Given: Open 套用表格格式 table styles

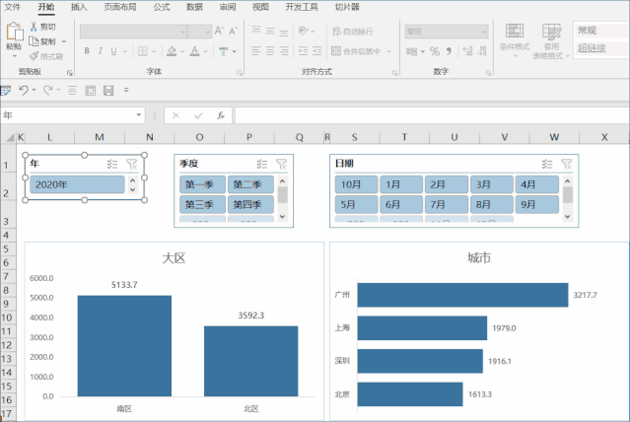Looking at the screenshot, I should [x=551, y=41].
